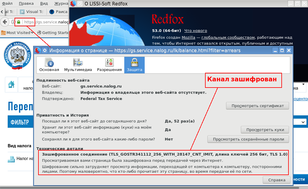Click the gs.service.nalog.ru website value
This screenshot has height=189, width=308.
coord(101,86)
